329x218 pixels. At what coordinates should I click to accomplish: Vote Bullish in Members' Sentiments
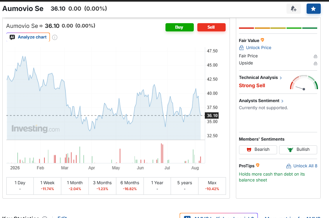pos(298,150)
